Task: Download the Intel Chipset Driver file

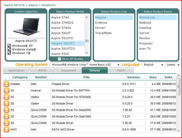Action: click(x=6, y=84)
